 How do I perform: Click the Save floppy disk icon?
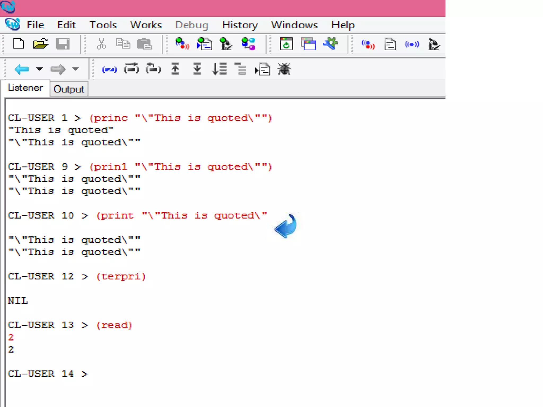point(63,44)
